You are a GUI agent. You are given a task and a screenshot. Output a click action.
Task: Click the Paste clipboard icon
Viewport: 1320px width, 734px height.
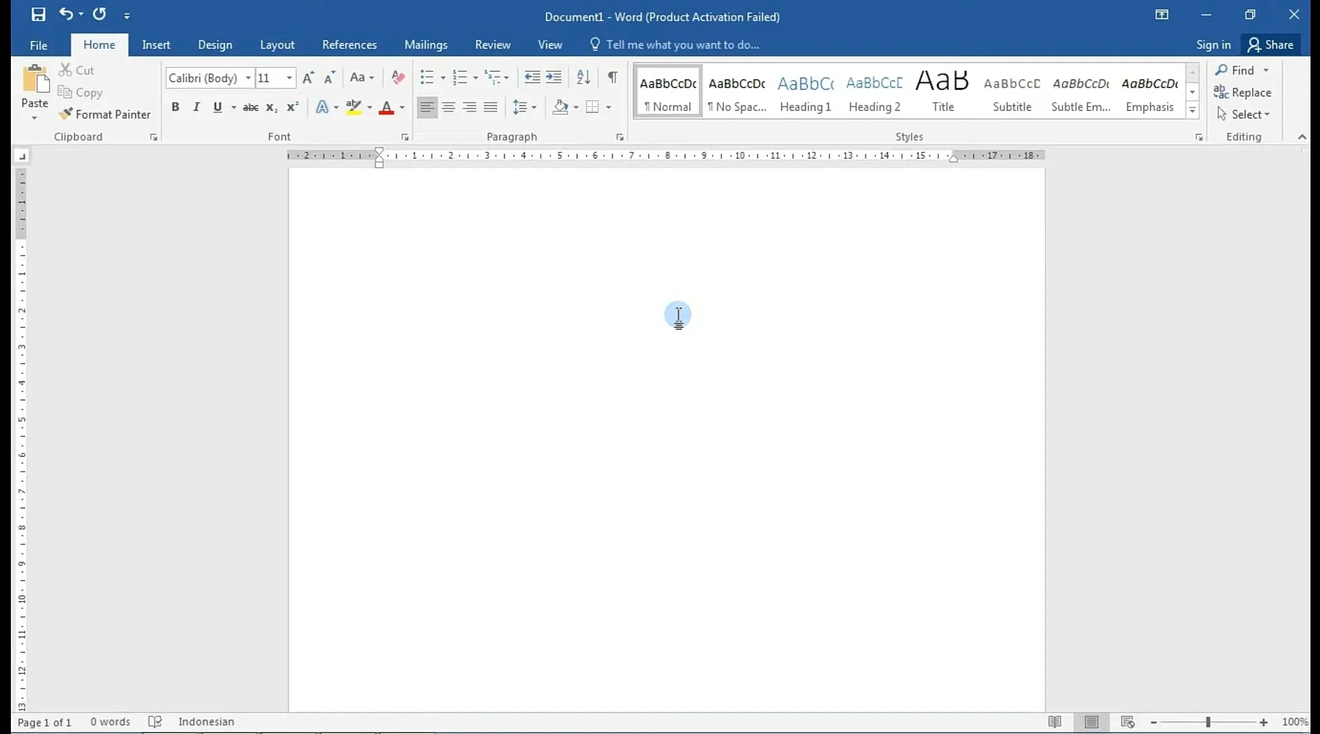[35, 80]
